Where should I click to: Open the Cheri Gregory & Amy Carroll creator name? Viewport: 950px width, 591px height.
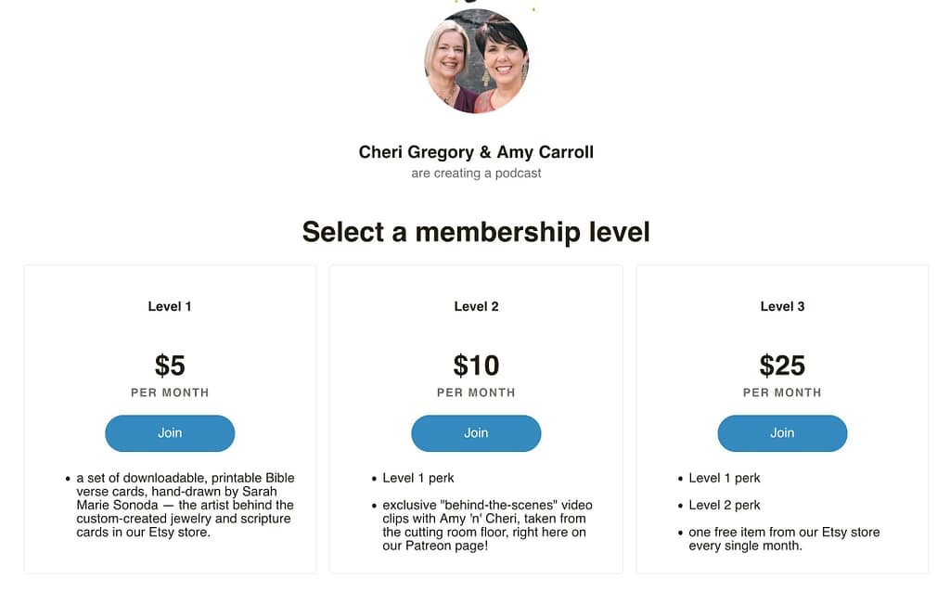(x=476, y=152)
